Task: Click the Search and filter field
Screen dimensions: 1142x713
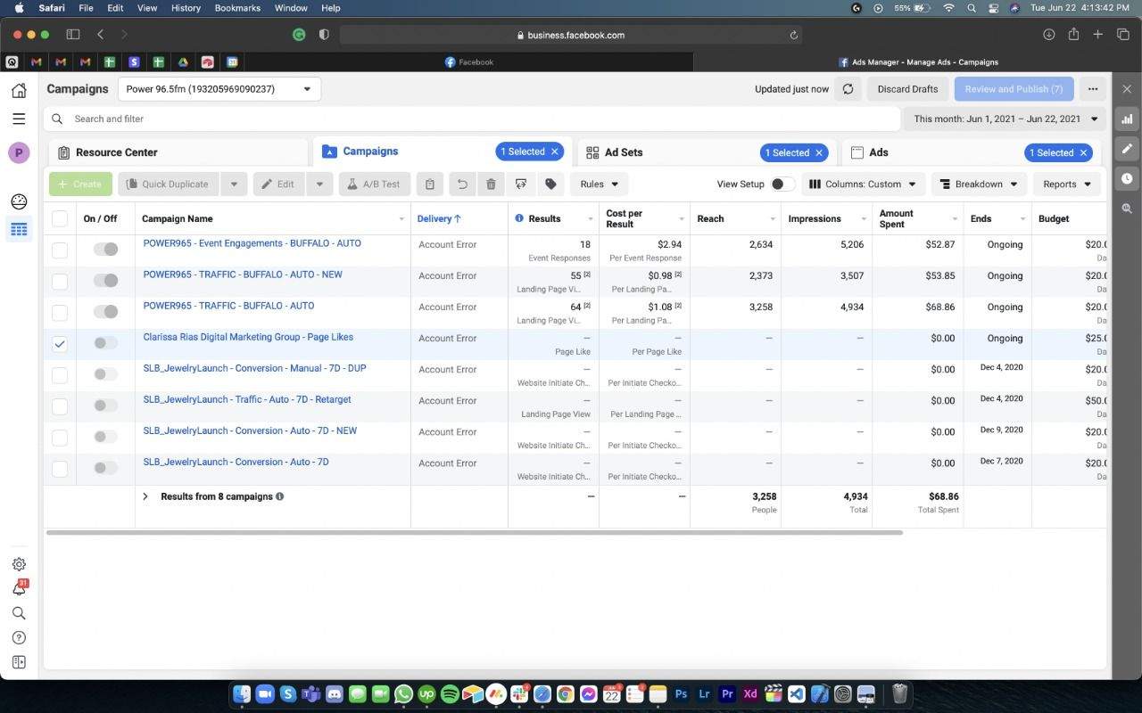Action: pos(472,119)
